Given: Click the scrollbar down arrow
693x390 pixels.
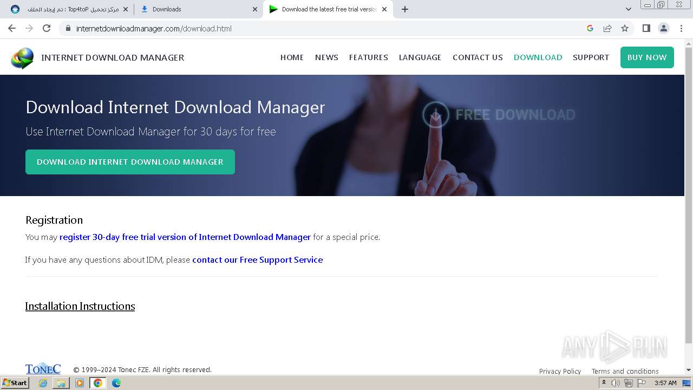Looking at the screenshot, I should click(689, 370).
